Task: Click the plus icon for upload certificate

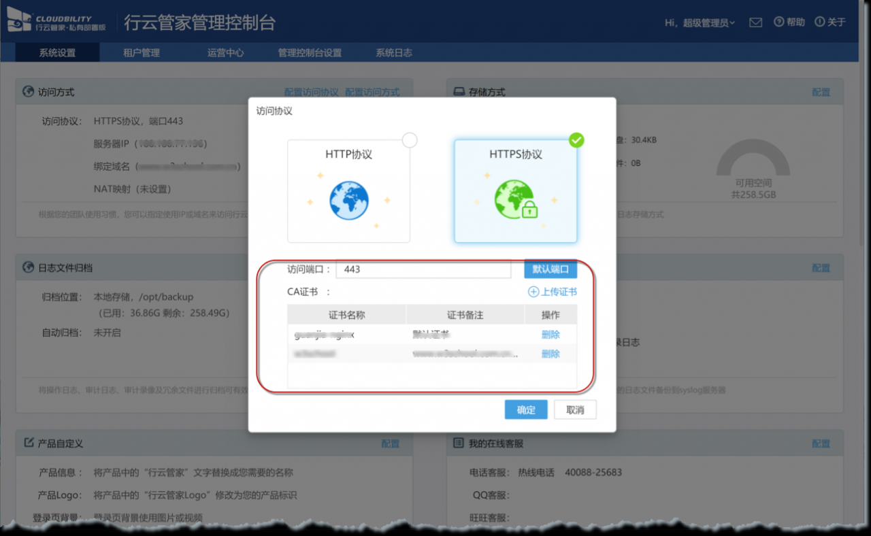Action: coord(533,292)
